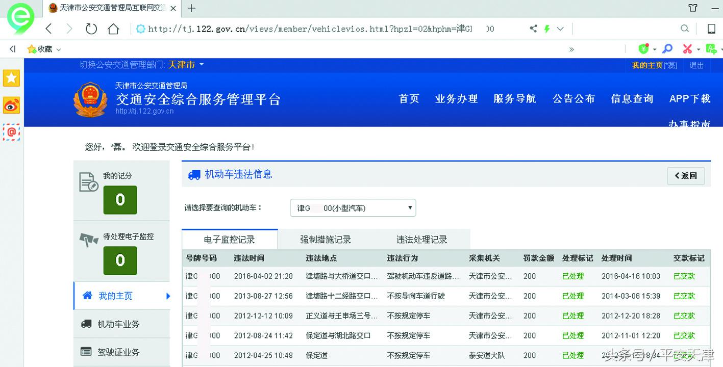The height and width of the screenshot is (367, 723).
Task: Open the Weibo sidebar icon
Action: (11, 106)
